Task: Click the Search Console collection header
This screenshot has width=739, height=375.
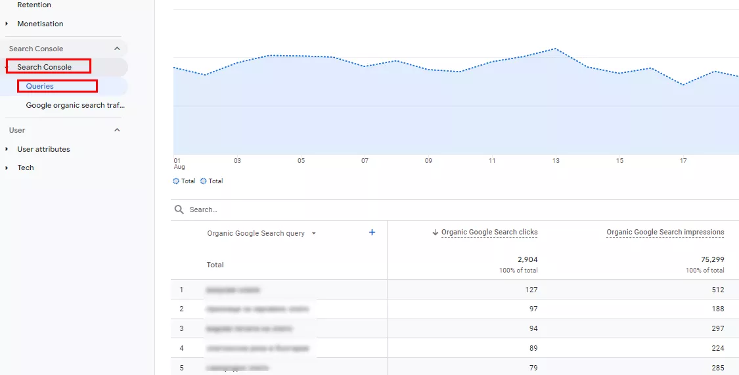Action: tap(36, 49)
